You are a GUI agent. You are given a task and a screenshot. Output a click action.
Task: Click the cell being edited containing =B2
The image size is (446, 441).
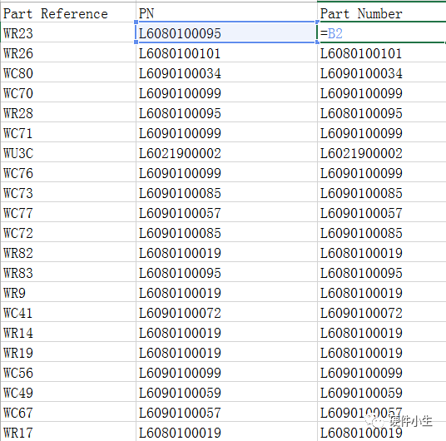pyautogui.click(x=381, y=32)
